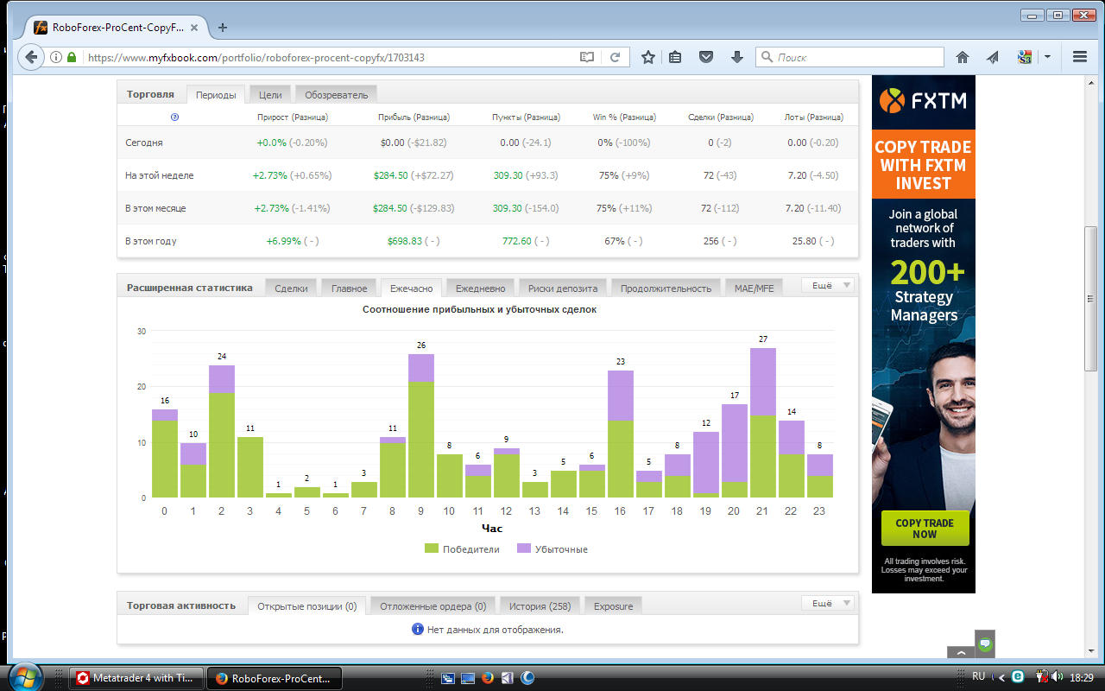
Task: Click the hour 9 bar in chart
Action: coord(421,426)
